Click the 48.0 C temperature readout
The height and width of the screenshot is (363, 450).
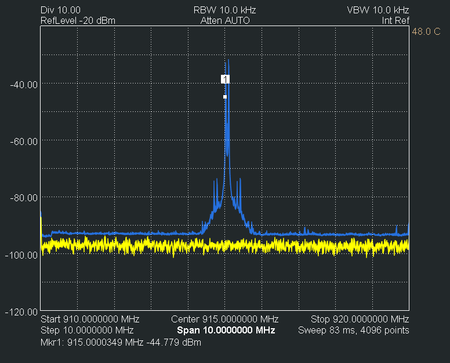click(x=426, y=31)
